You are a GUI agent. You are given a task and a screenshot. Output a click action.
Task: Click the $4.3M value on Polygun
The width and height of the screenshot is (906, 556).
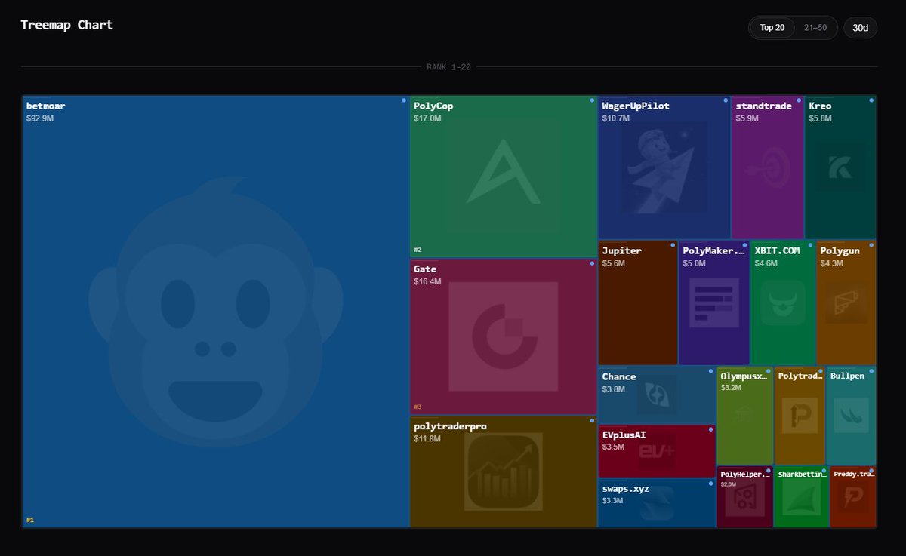[x=832, y=264]
